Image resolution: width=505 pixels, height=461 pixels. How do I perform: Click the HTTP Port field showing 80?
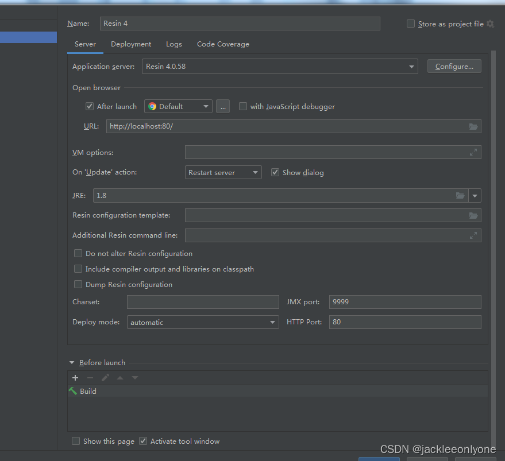(405, 322)
